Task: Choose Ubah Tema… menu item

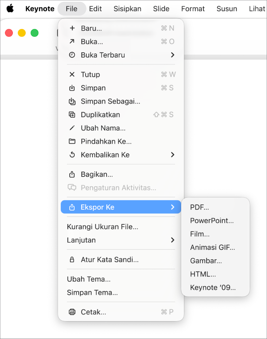Action: (x=121, y=279)
